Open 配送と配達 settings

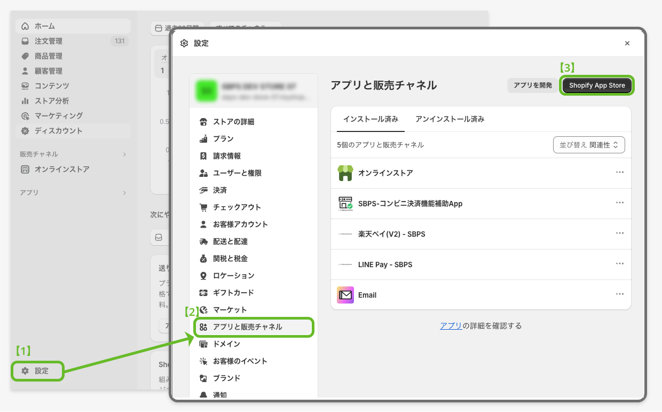coord(254,242)
